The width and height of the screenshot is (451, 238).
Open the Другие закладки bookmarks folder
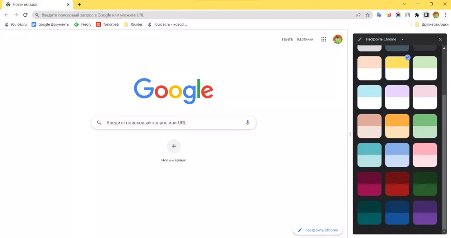point(432,24)
